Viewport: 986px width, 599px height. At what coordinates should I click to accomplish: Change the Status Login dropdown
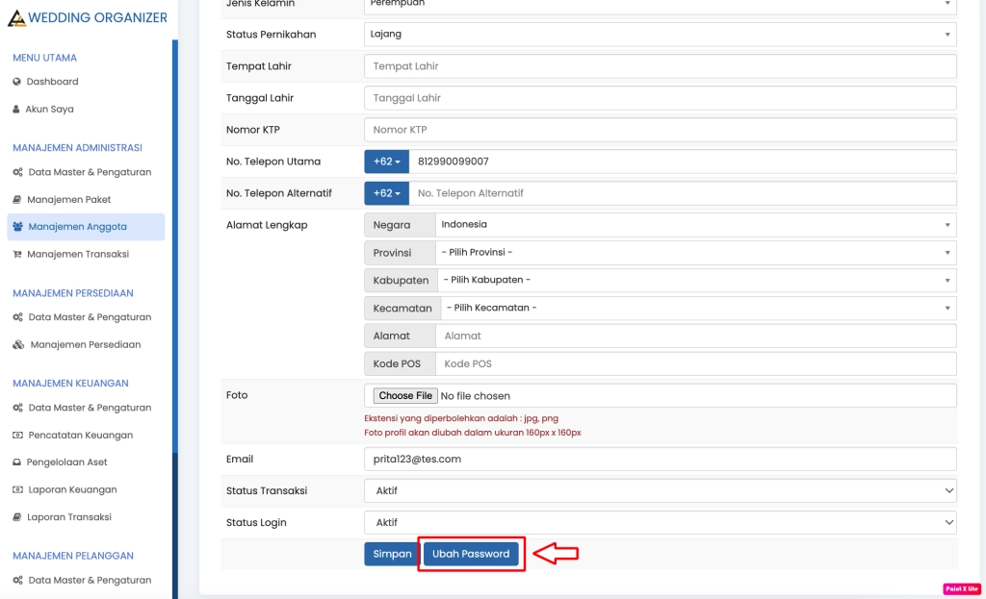[659, 522]
